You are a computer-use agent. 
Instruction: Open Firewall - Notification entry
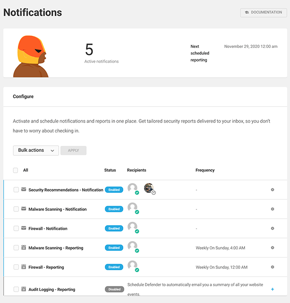coord(48,229)
